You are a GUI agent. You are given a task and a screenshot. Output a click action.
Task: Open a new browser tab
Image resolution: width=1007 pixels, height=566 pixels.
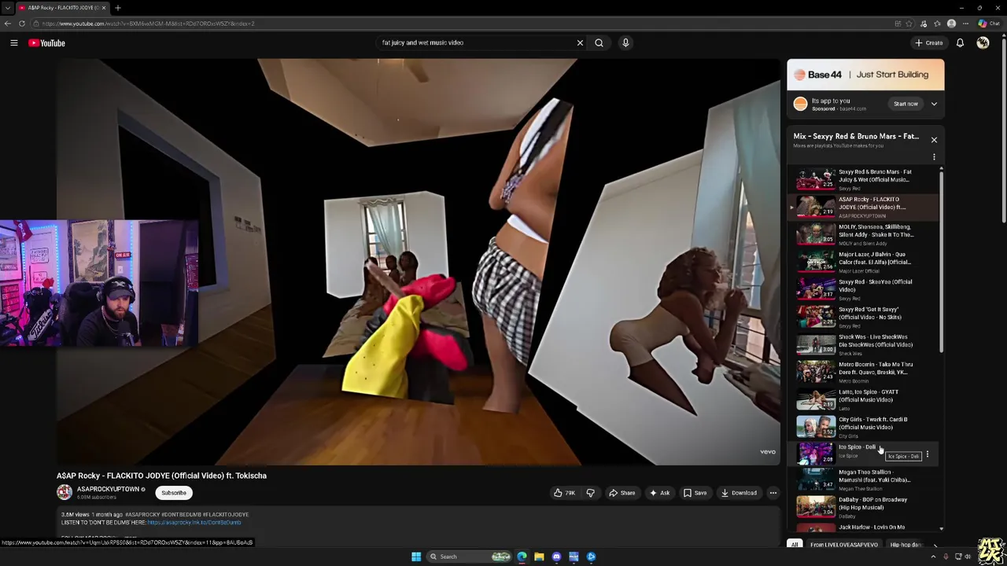(117, 8)
